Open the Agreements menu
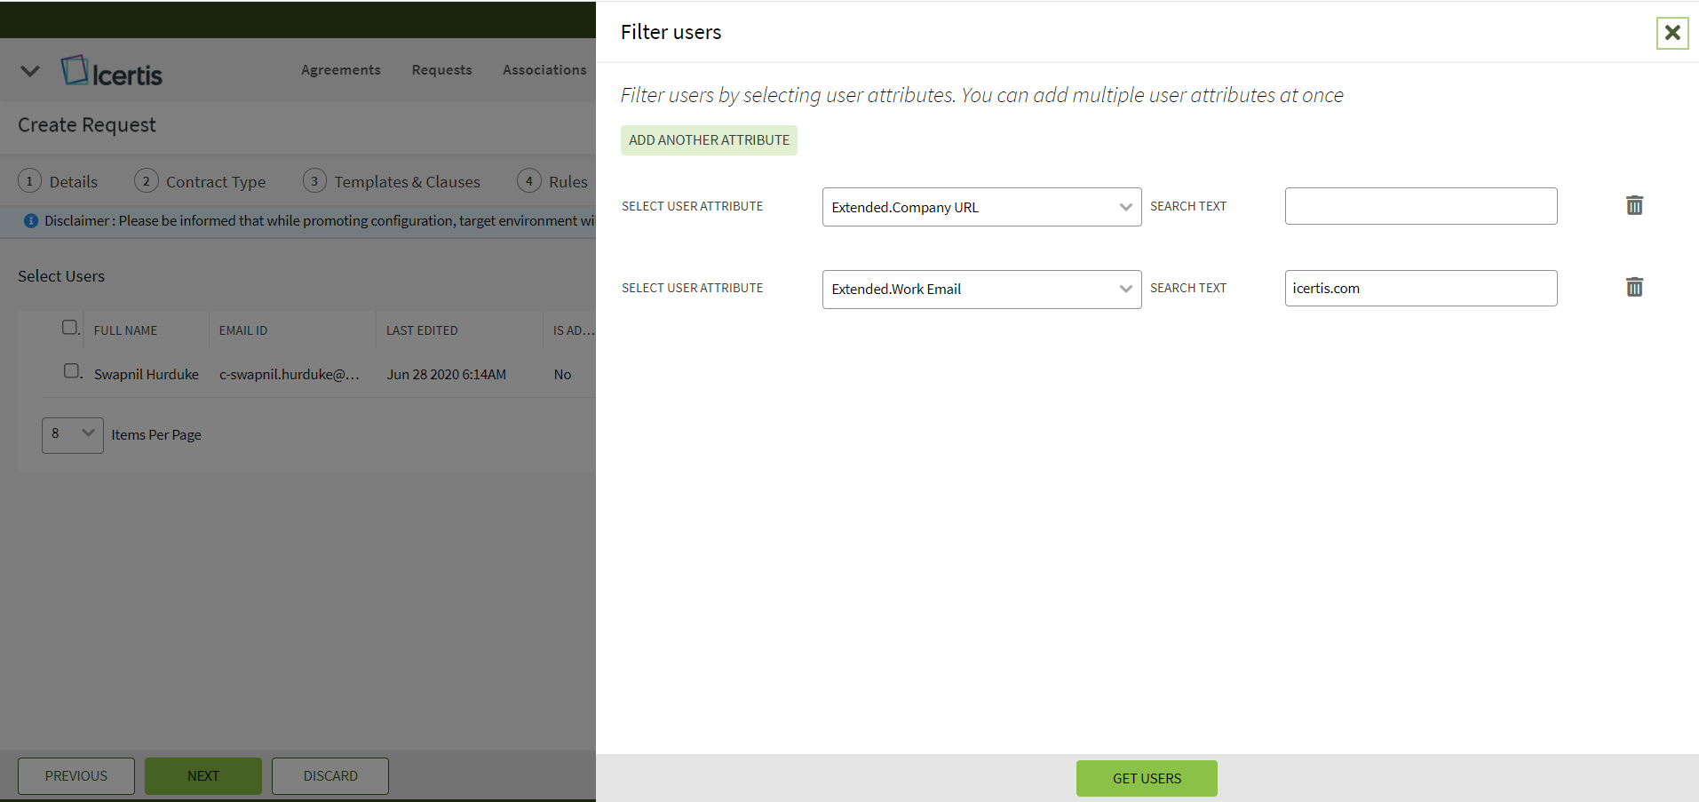The height and width of the screenshot is (802, 1699). (340, 70)
